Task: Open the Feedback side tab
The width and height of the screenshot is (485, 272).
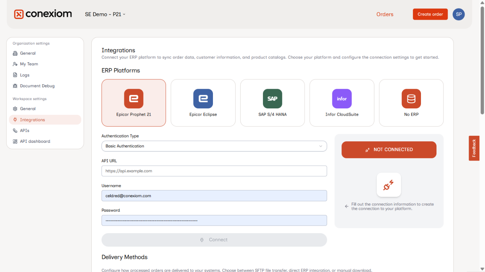Action: [x=474, y=148]
